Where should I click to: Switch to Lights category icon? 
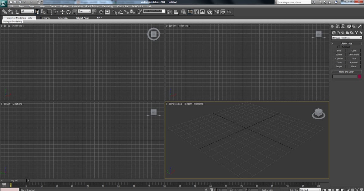[343, 32]
